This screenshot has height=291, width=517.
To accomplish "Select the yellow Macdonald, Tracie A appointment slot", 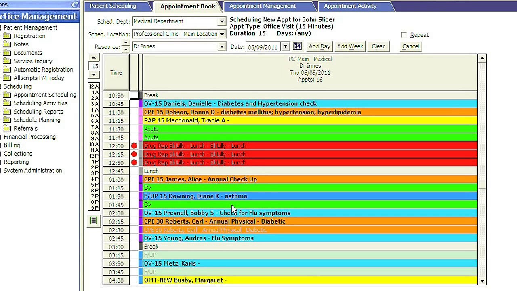I will point(310,120).
